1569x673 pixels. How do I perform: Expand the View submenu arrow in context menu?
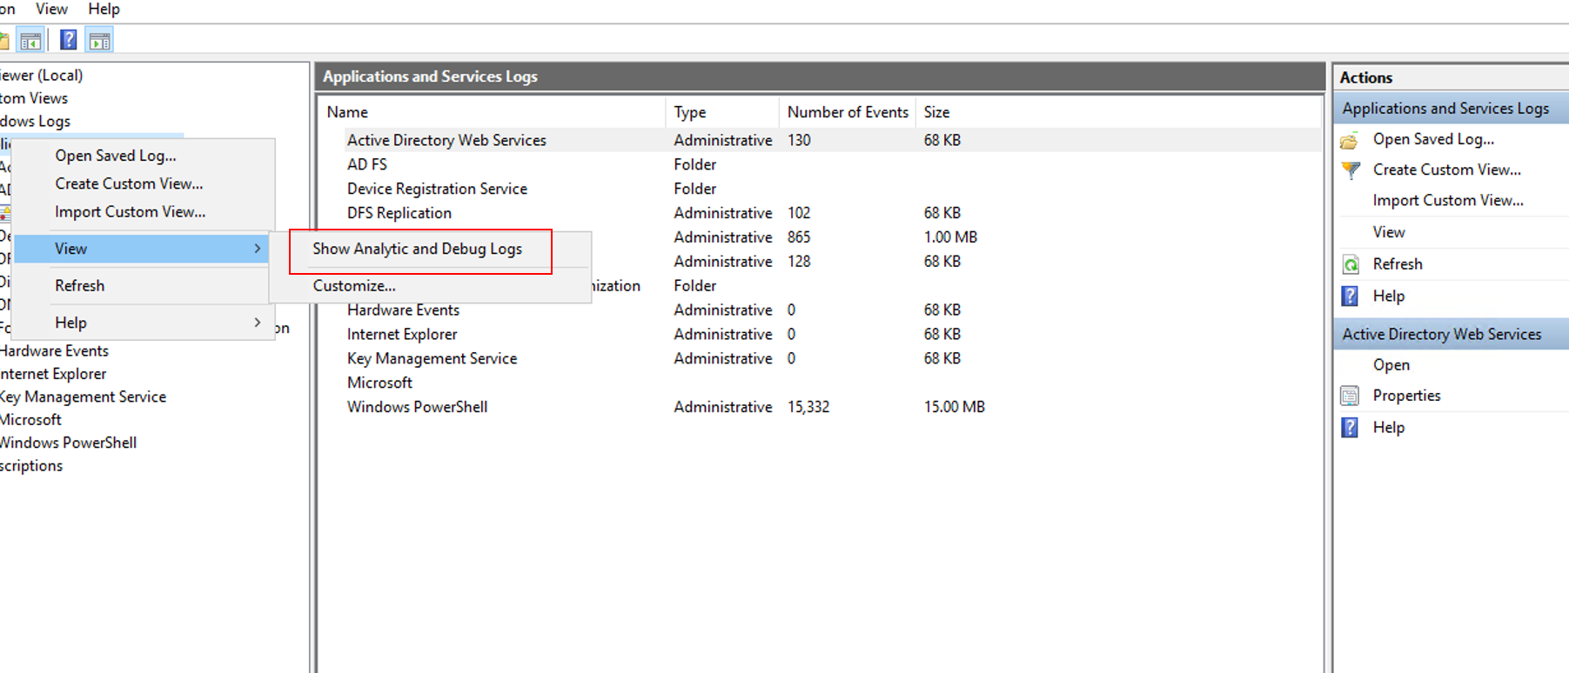pyautogui.click(x=257, y=249)
